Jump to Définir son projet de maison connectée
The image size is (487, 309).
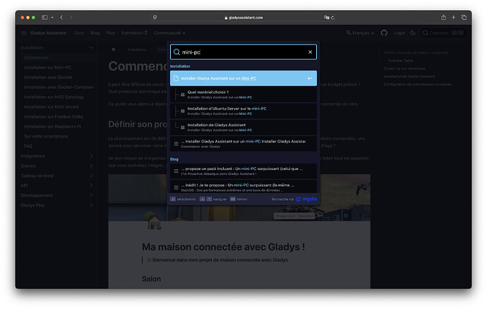tap(416, 53)
